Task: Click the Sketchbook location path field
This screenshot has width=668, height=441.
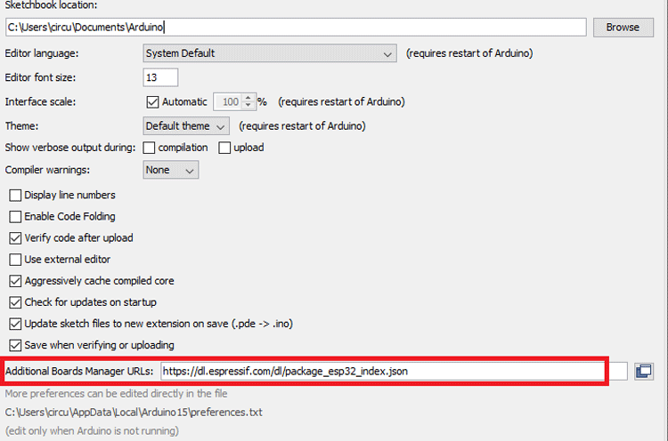Action: [296, 27]
